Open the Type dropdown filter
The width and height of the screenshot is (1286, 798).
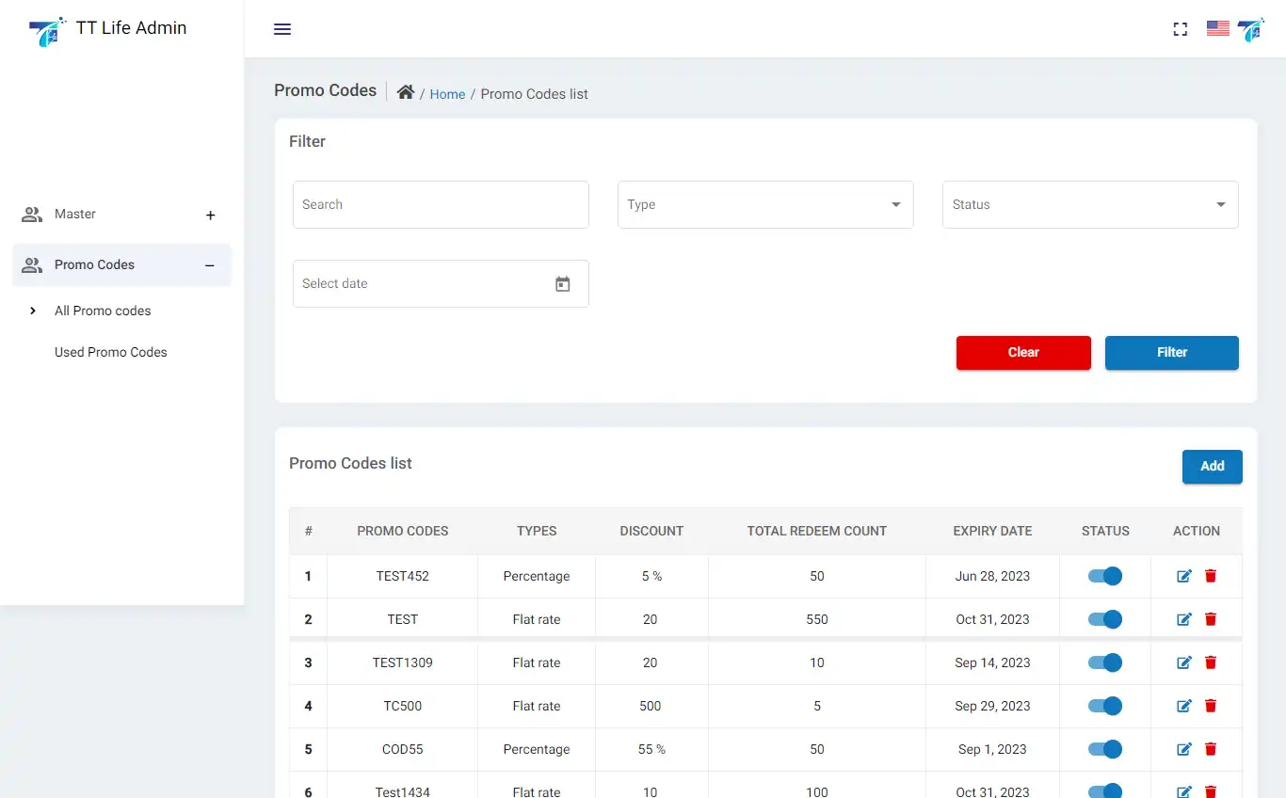(x=764, y=205)
